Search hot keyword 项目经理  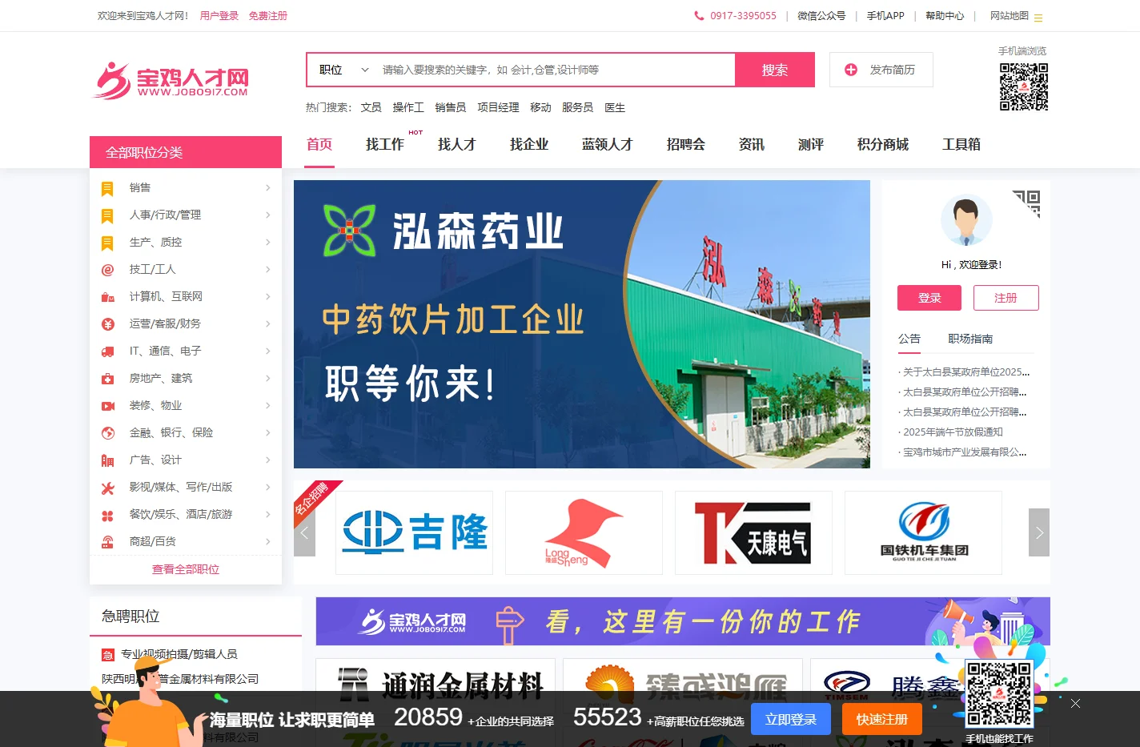coord(498,107)
